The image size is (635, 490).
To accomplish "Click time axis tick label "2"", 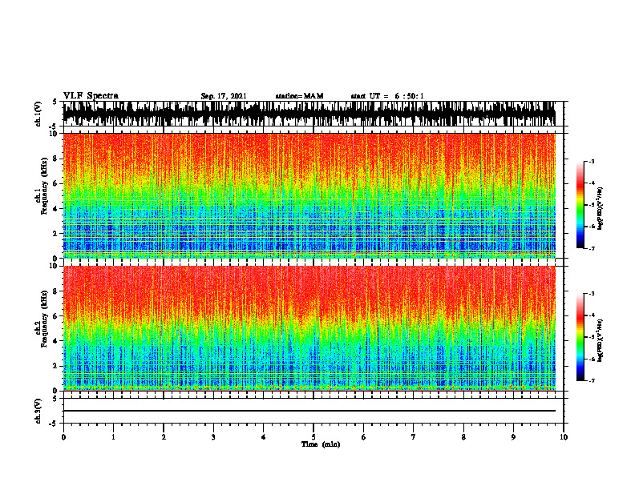I will point(164,437).
